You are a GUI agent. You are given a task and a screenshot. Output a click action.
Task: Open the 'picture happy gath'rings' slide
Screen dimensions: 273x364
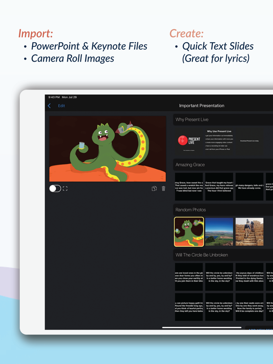point(189,307)
